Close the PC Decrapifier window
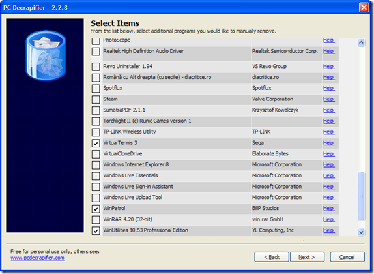This screenshot has width=374, height=274. pyautogui.click(x=364, y=7)
